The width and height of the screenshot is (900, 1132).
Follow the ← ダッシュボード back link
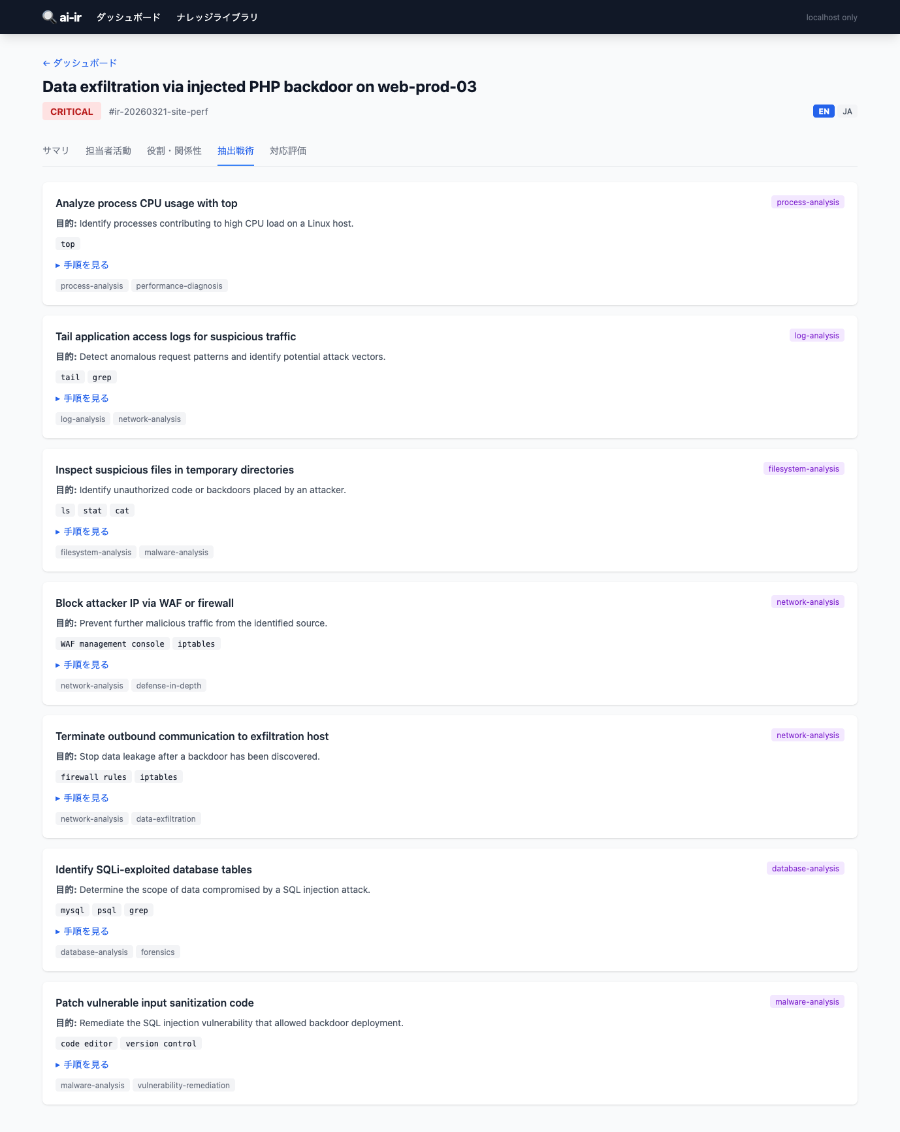80,63
